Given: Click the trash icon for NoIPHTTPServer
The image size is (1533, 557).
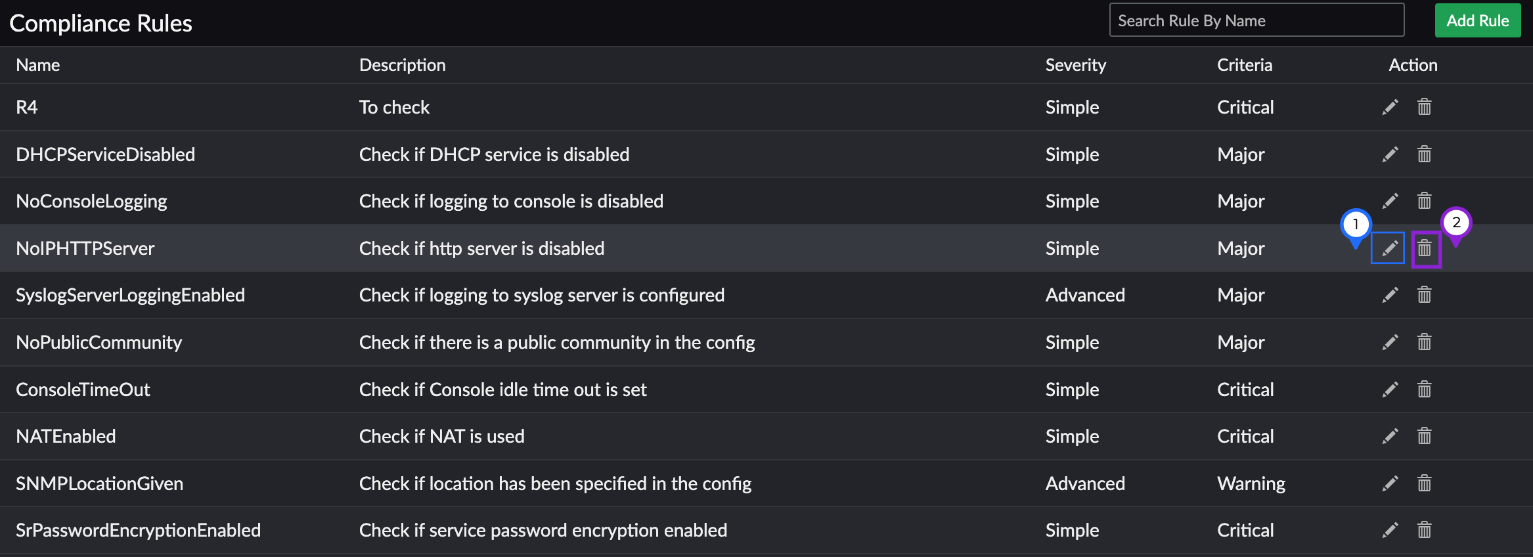Looking at the screenshot, I should pyautogui.click(x=1425, y=248).
